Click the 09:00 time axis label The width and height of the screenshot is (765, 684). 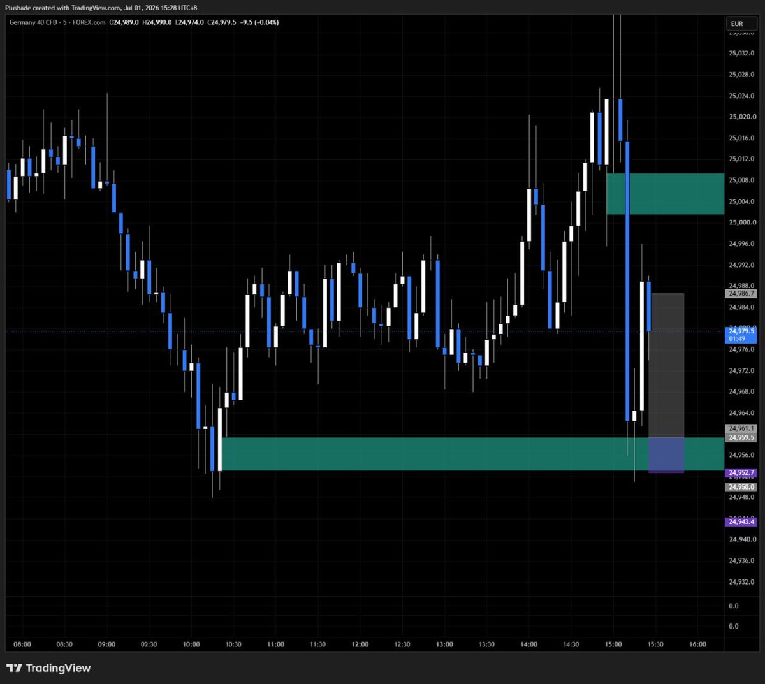point(106,644)
